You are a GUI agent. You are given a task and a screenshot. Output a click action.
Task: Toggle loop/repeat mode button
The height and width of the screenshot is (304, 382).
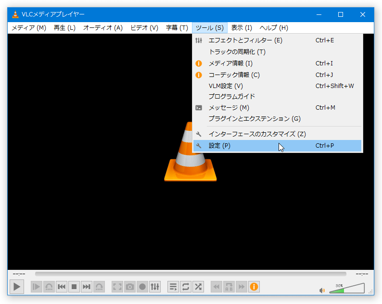pyautogui.click(x=186, y=287)
